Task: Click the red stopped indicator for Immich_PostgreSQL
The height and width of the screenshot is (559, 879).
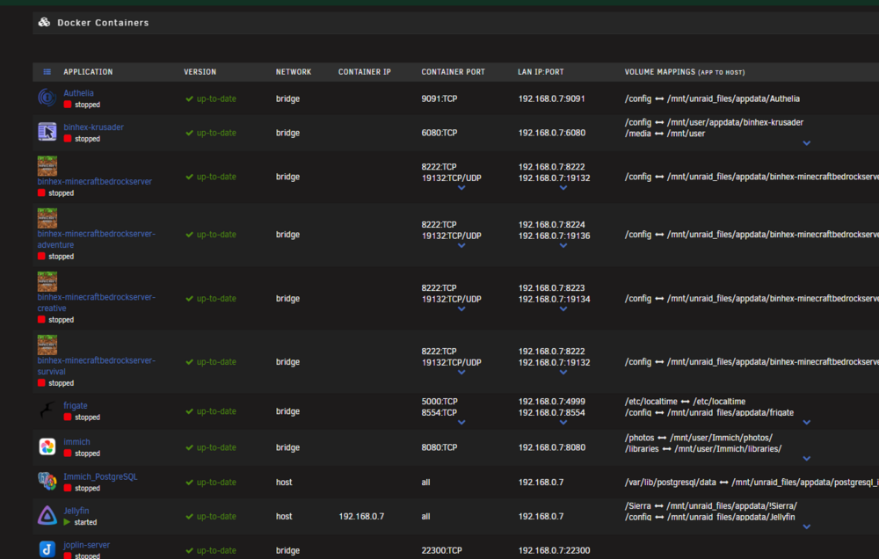Action: (68, 488)
